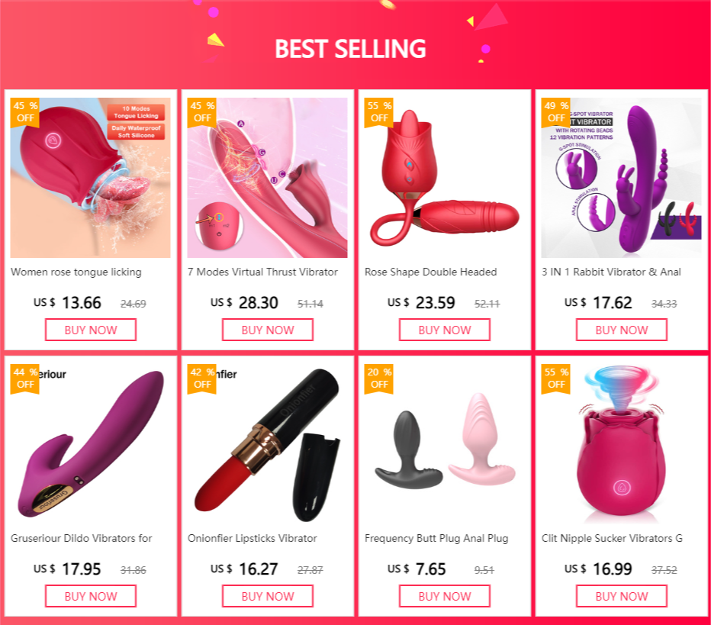Click the 55% OFF badge on the $16.99 item
Viewport: 711px width, 625px height.
556,379
